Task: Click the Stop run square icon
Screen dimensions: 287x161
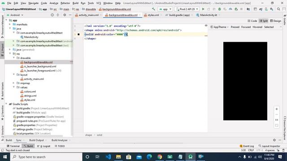Action: (x=241, y=9)
